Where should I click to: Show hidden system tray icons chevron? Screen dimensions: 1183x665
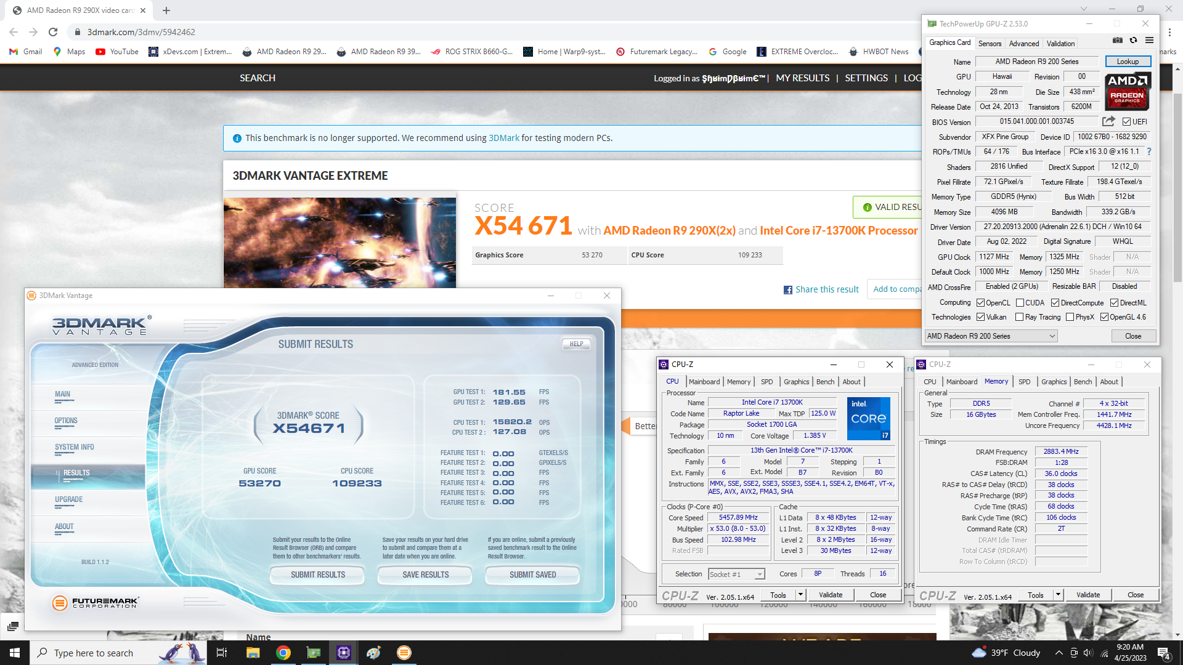coord(1059,653)
